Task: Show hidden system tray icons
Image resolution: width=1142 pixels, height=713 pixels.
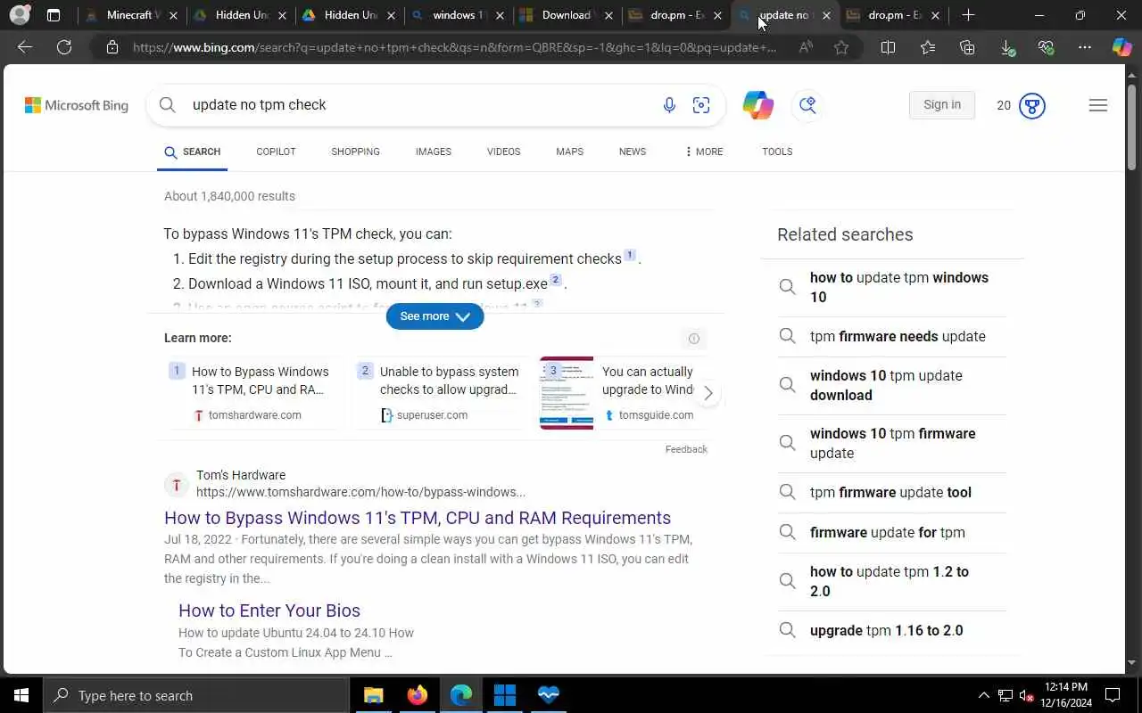Action: tap(984, 695)
